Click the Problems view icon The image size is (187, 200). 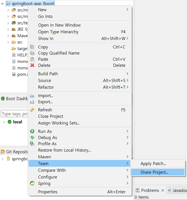tap(138, 190)
